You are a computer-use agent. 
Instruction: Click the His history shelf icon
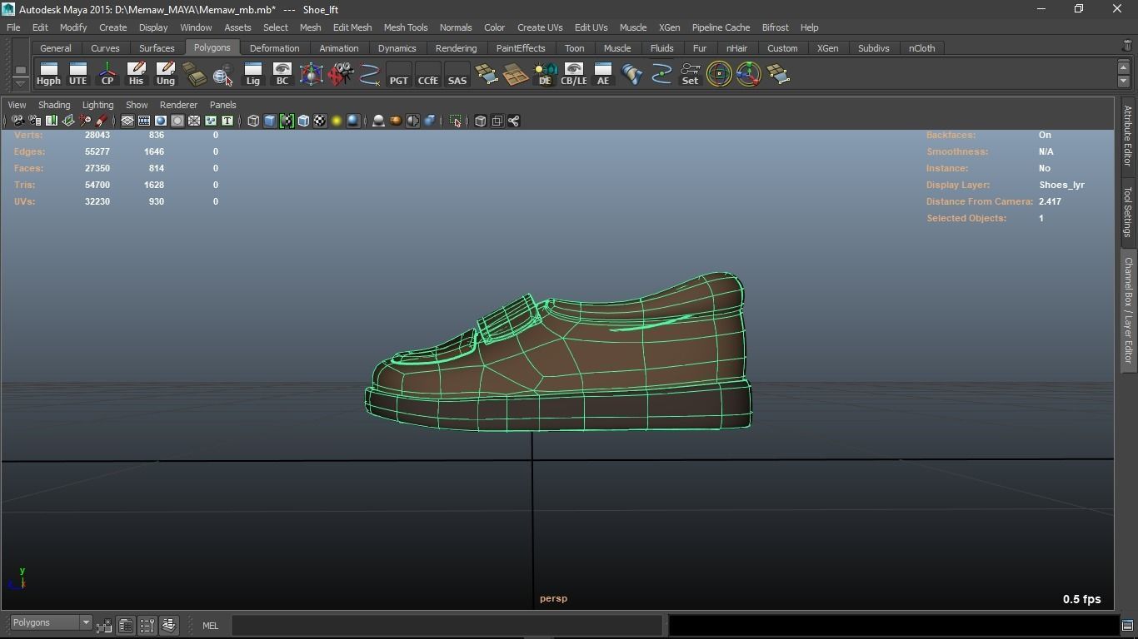136,74
